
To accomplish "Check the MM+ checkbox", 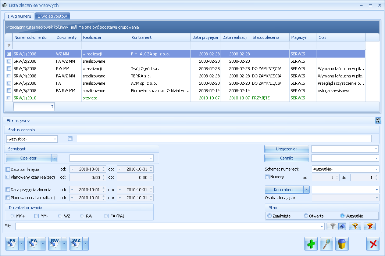I will [12, 216].
